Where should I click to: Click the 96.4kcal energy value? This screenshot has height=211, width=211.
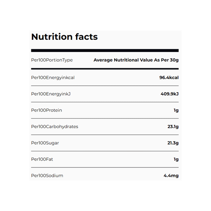[x=169, y=77]
